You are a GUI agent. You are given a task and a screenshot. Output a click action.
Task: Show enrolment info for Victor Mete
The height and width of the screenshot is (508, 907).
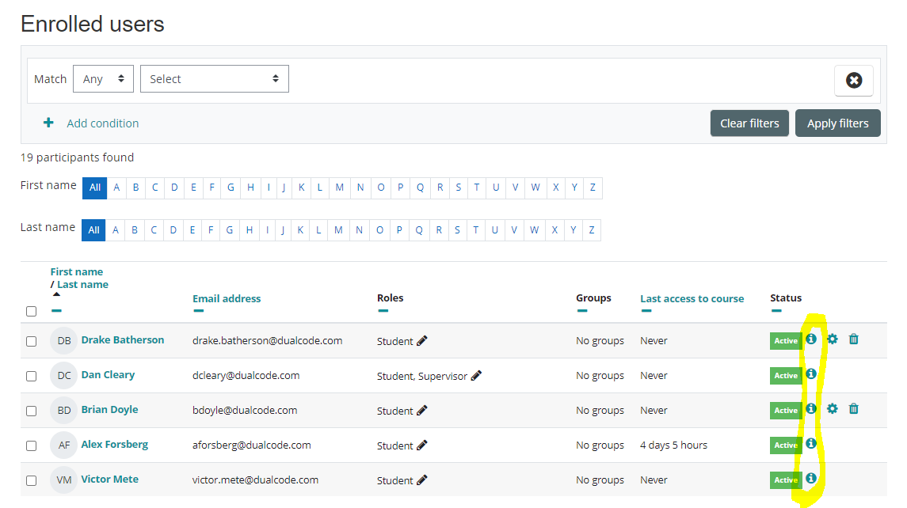810,479
